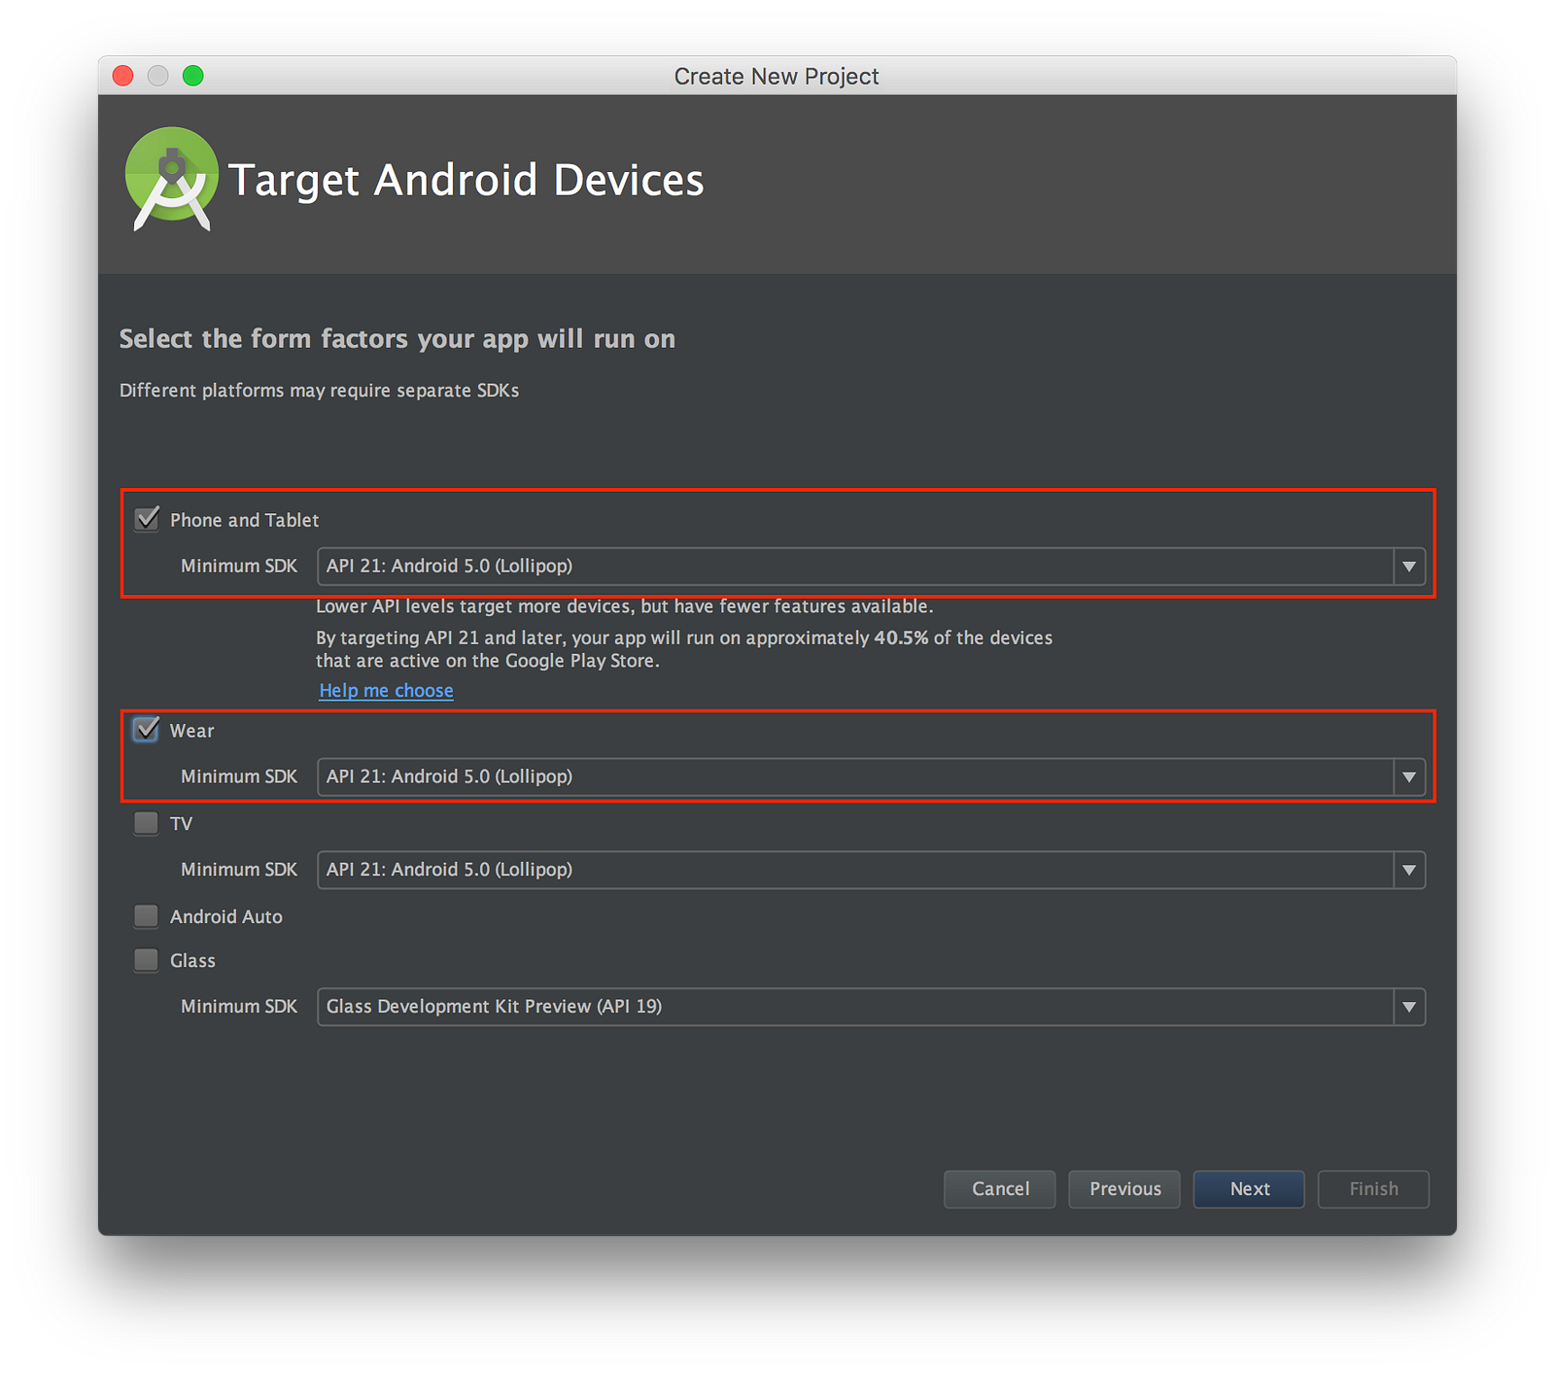Click the TV label text

(181, 824)
